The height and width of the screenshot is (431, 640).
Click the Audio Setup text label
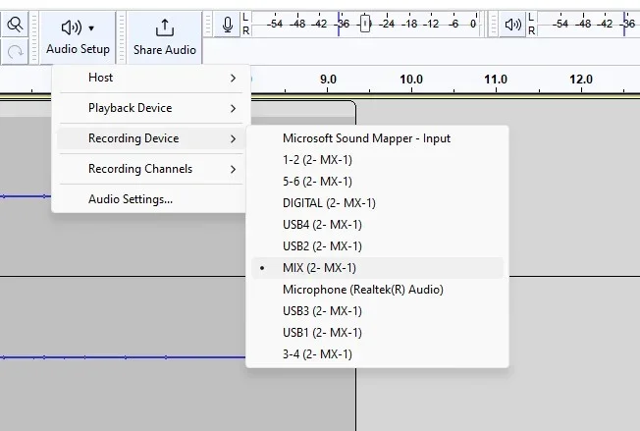click(x=78, y=49)
